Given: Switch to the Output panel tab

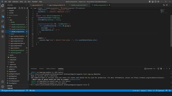Looking at the screenshot, I should (41, 69).
